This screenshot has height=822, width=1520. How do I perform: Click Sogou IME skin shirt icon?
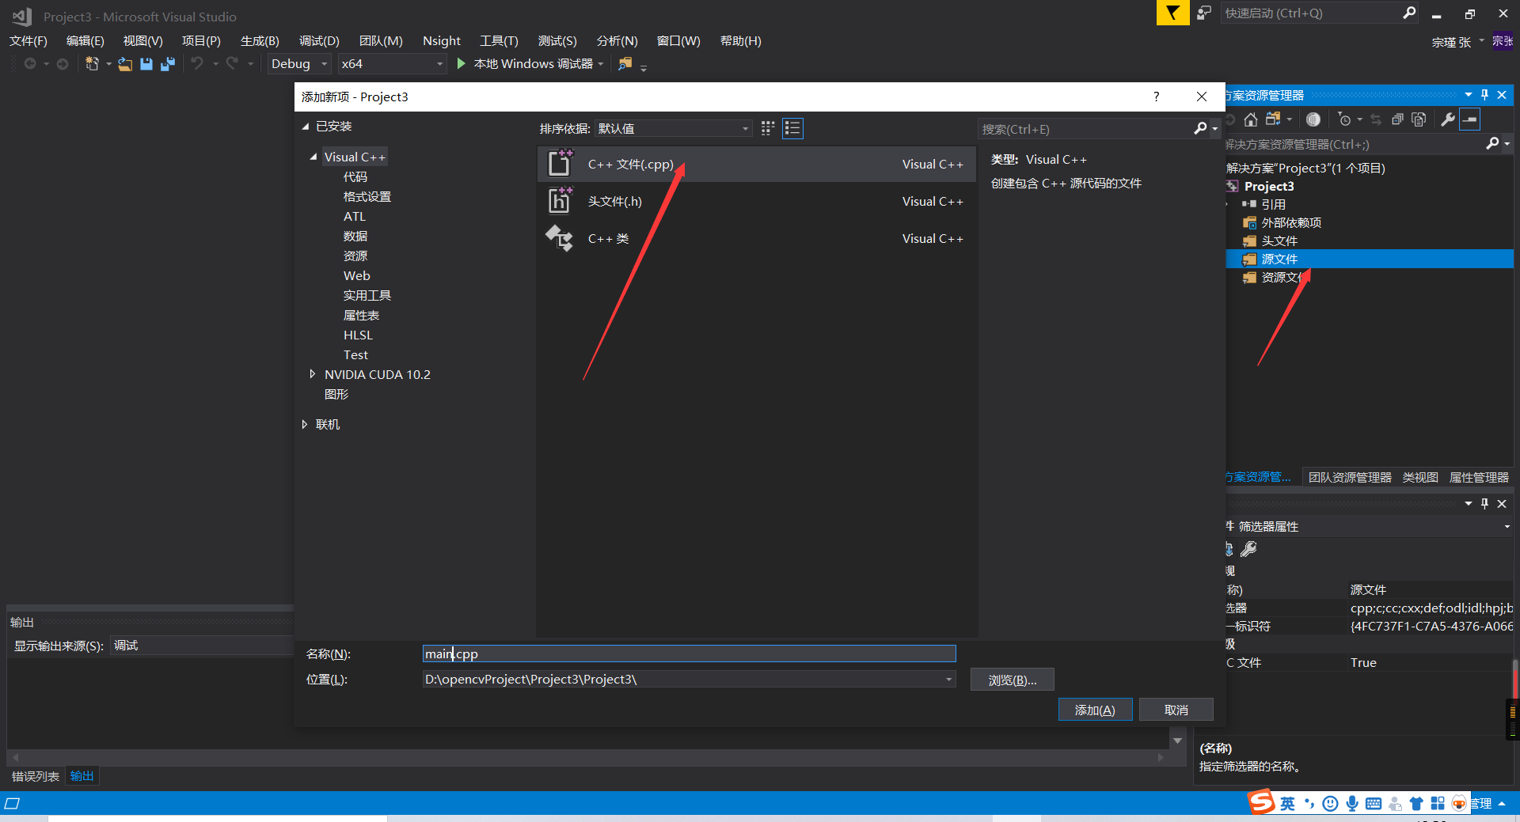coord(1416,804)
